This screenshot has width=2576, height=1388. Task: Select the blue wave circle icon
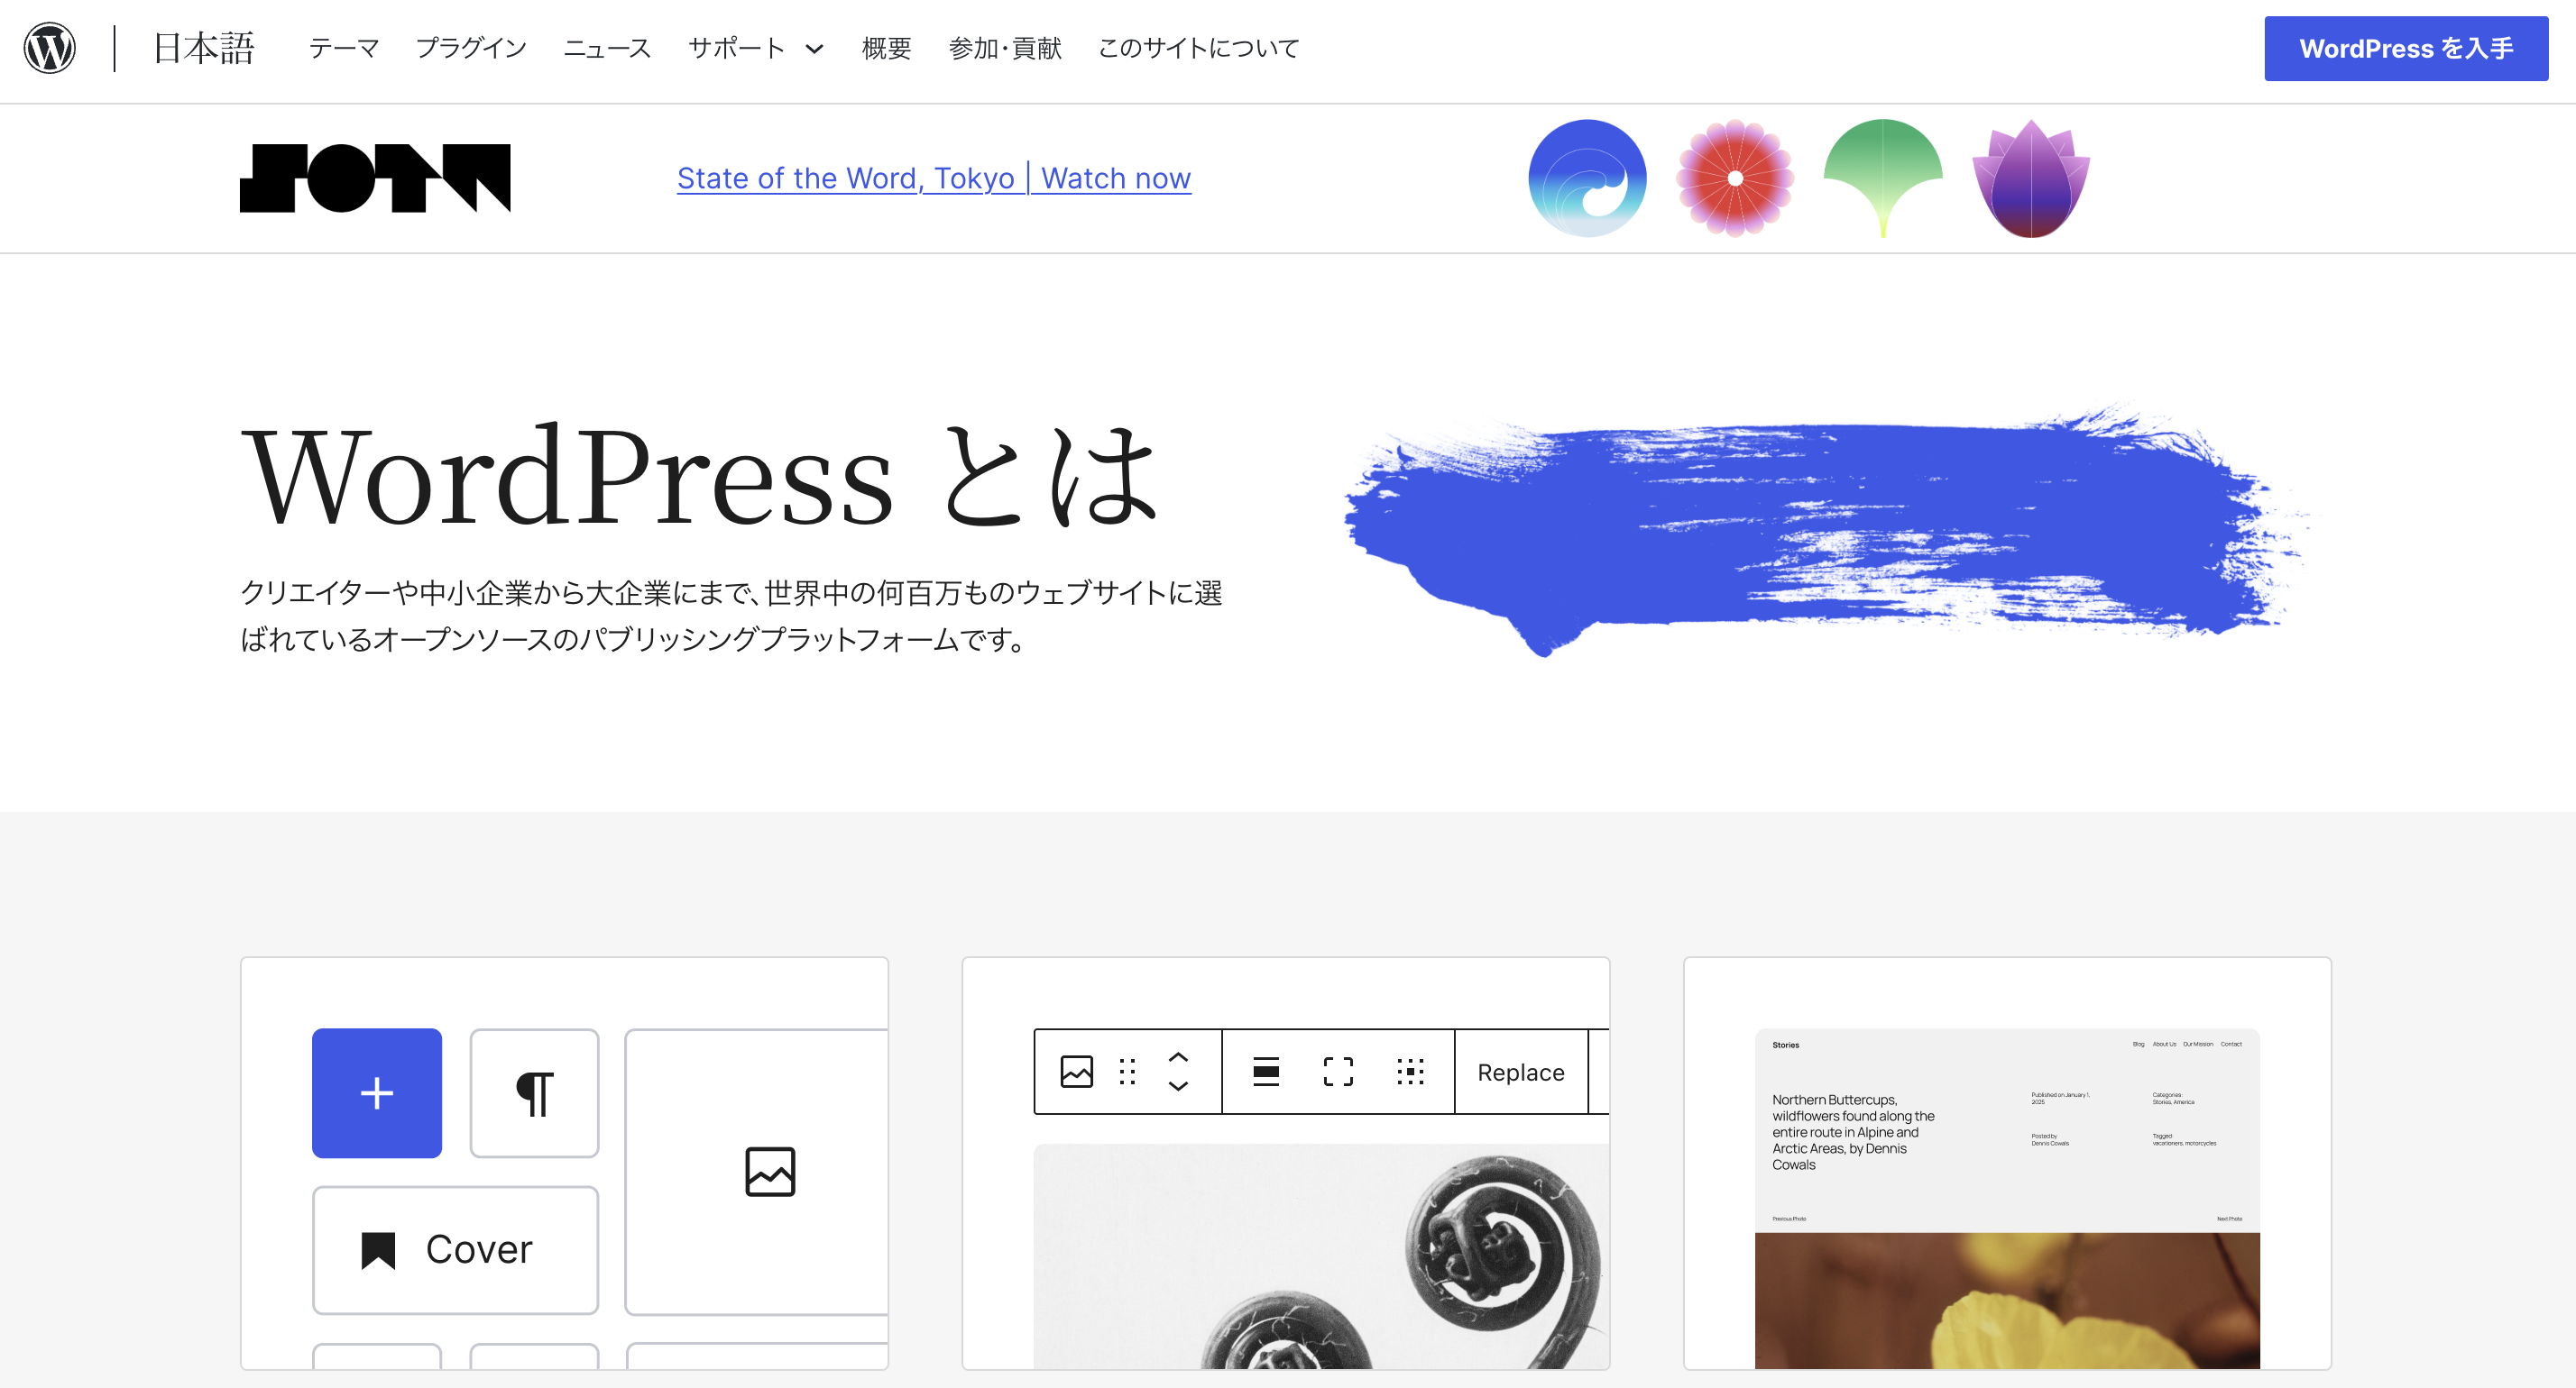[1587, 178]
